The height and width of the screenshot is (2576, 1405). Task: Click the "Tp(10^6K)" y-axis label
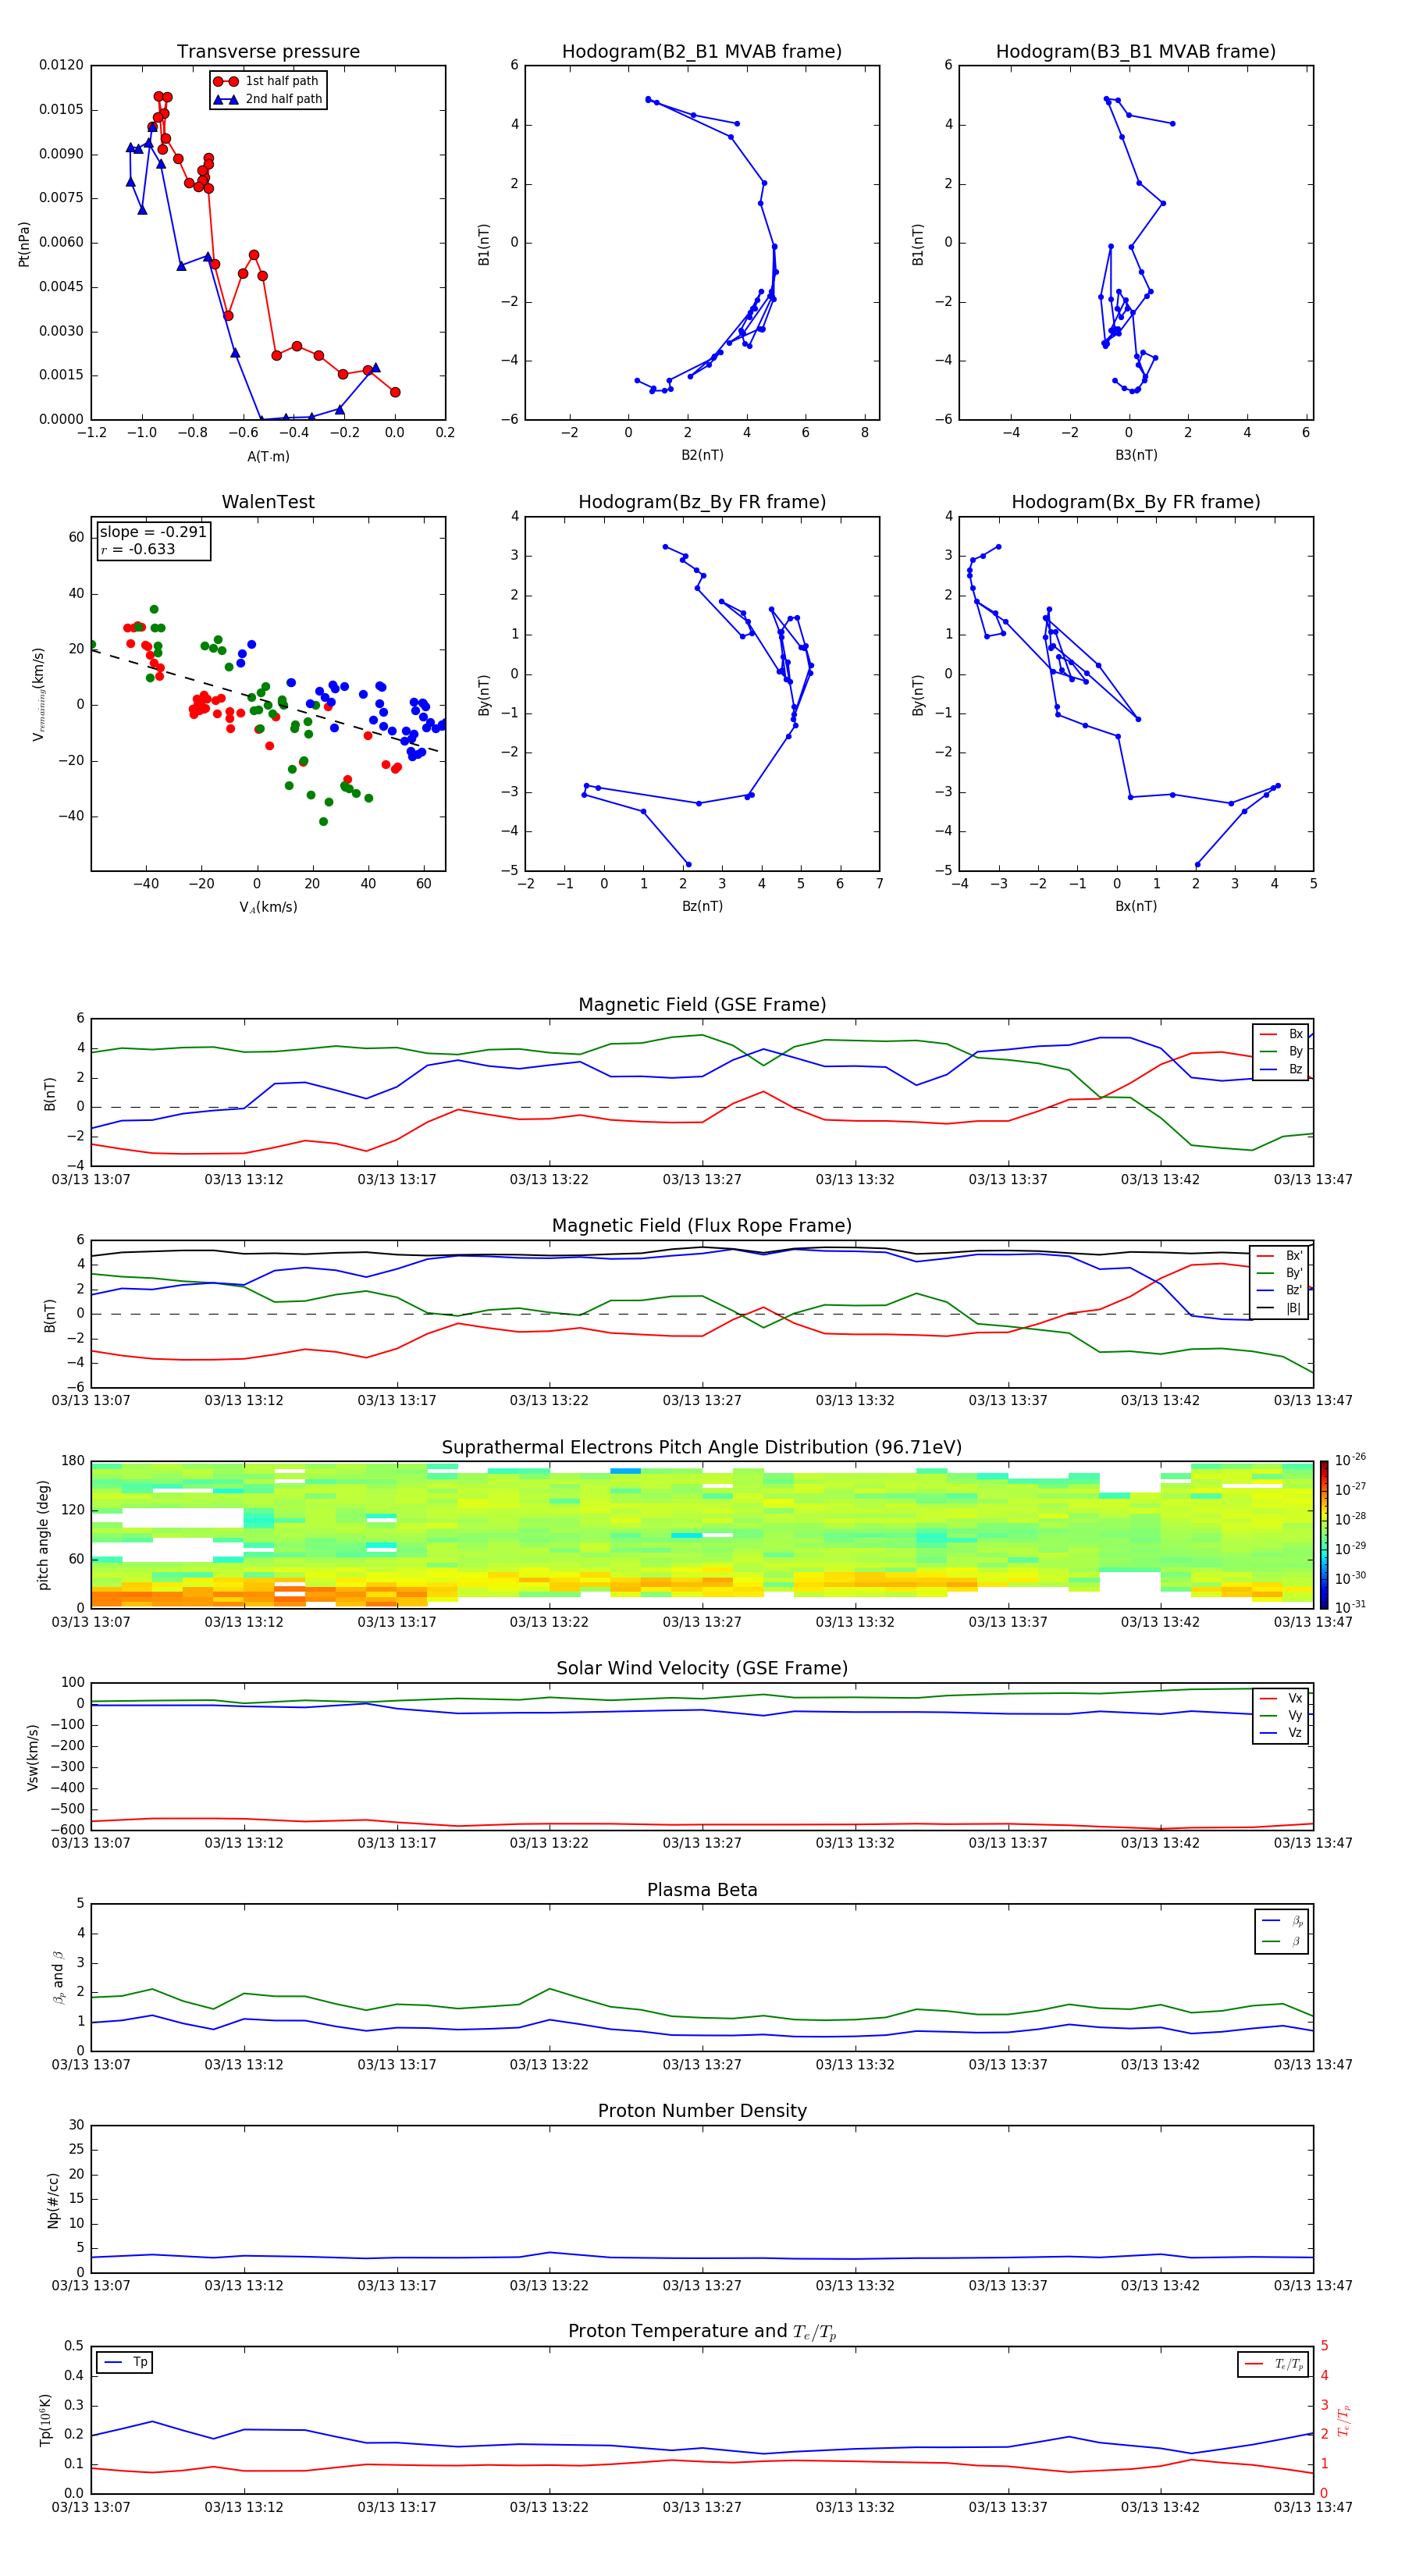click(45, 2420)
